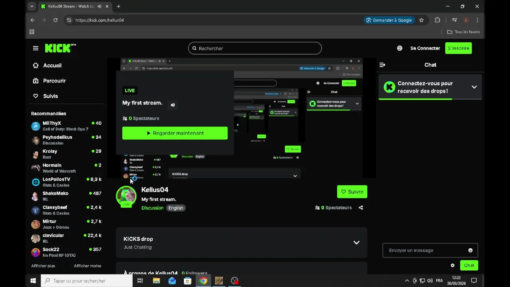This screenshot has width=510, height=287.
Task: Open Classybeef Slots & Casino channel
Action: tap(67, 210)
